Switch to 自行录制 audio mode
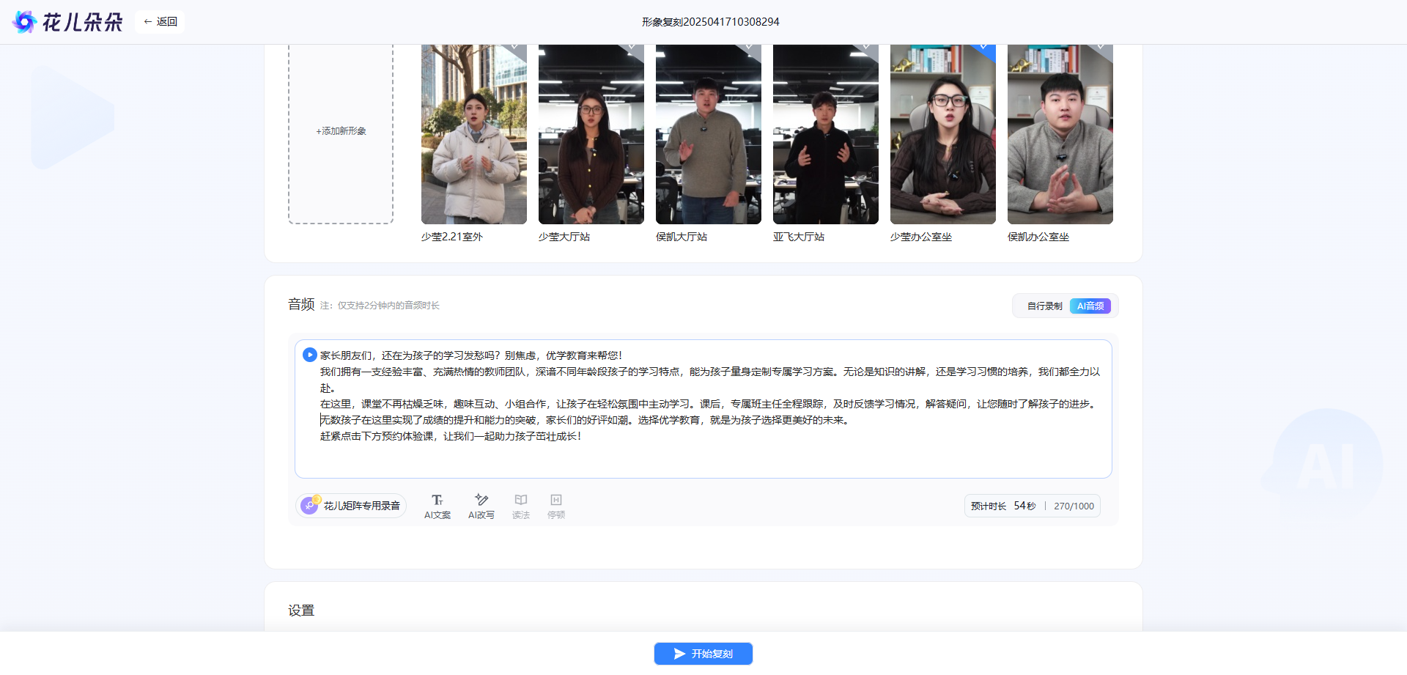 pos(1044,306)
